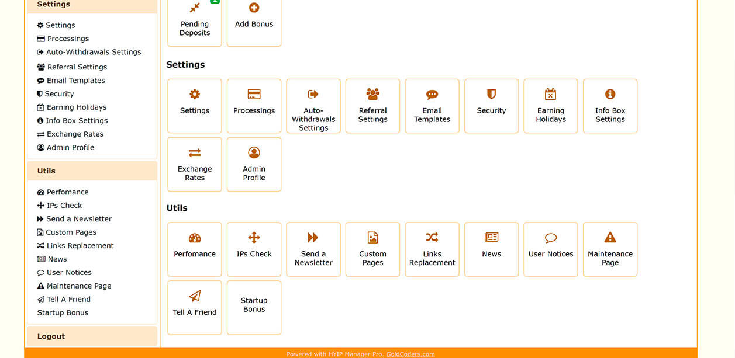
Task: Click the Logout sidebar header
Action: pyautogui.click(x=92, y=336)
